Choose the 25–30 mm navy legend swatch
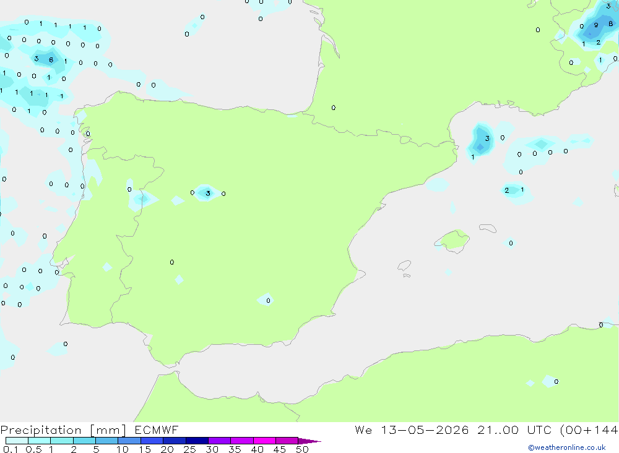Screen dimensions: 619x453 tap(197, 441)
